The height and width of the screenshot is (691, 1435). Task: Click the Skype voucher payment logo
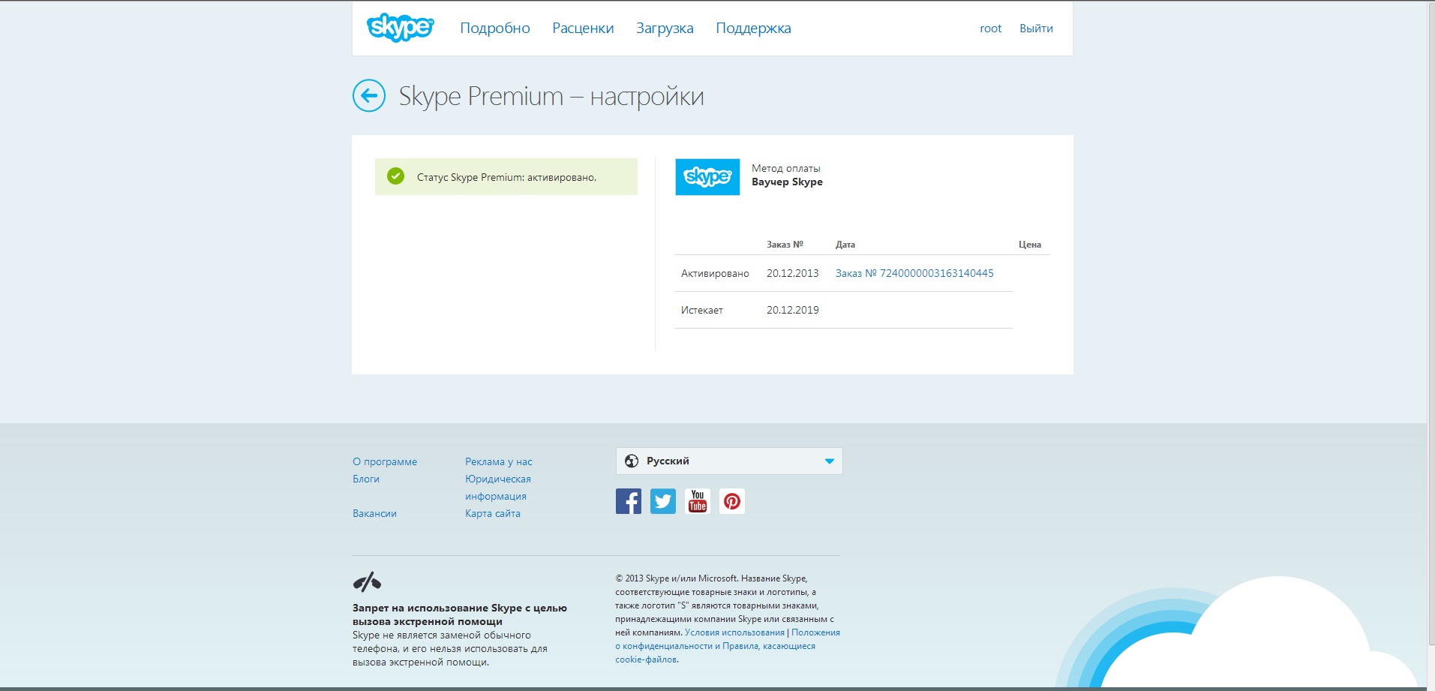coord(707,177)
